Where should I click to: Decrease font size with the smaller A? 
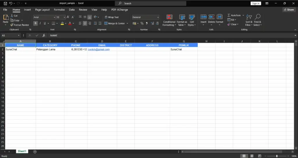(73, 17)
